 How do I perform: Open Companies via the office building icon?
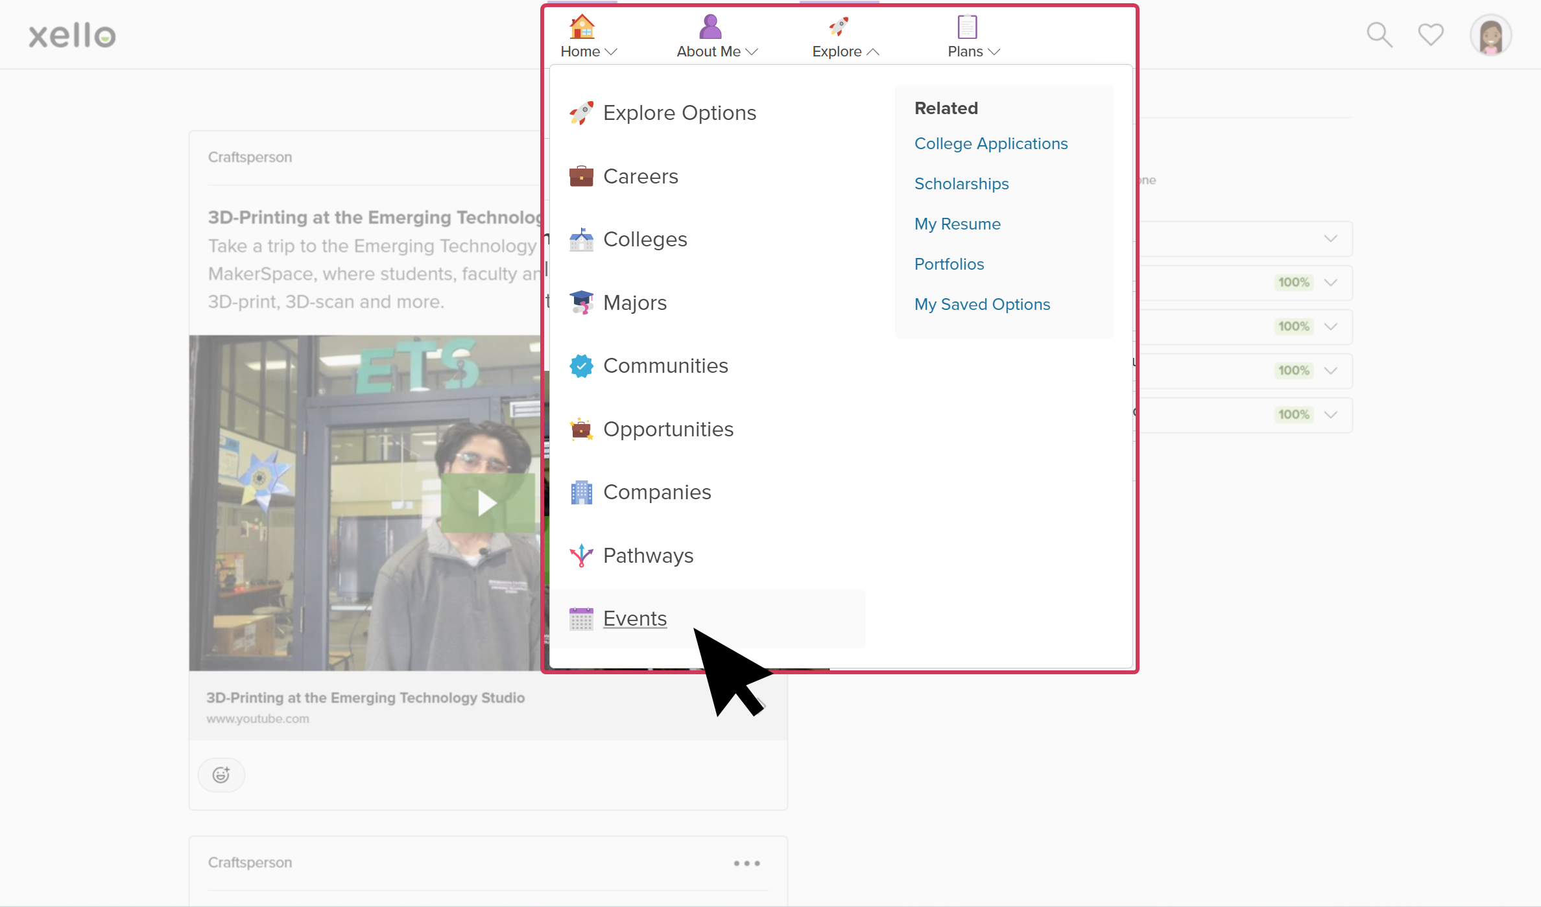tap(581, 492)
